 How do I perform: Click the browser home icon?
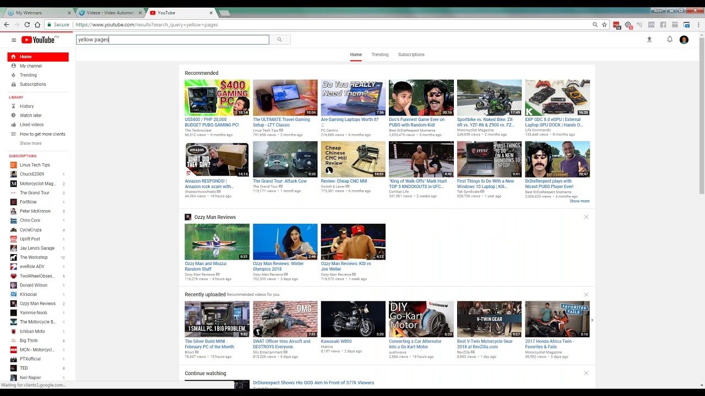click(x=37, y=25)
